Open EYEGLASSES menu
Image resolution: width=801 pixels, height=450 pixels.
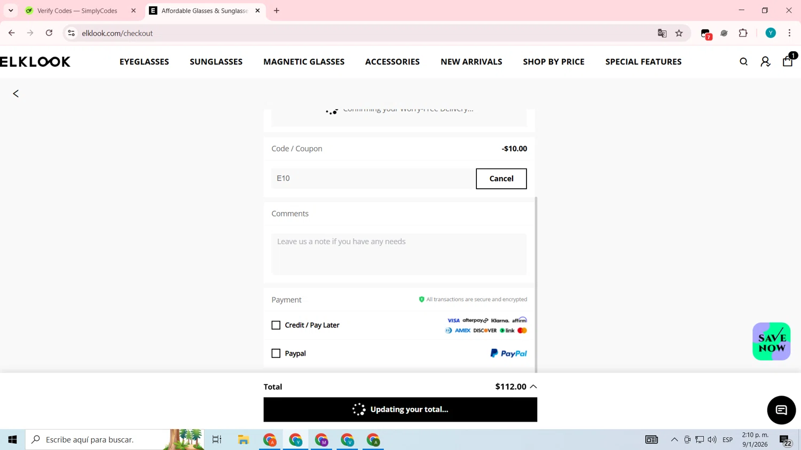[x=144, y=62]
